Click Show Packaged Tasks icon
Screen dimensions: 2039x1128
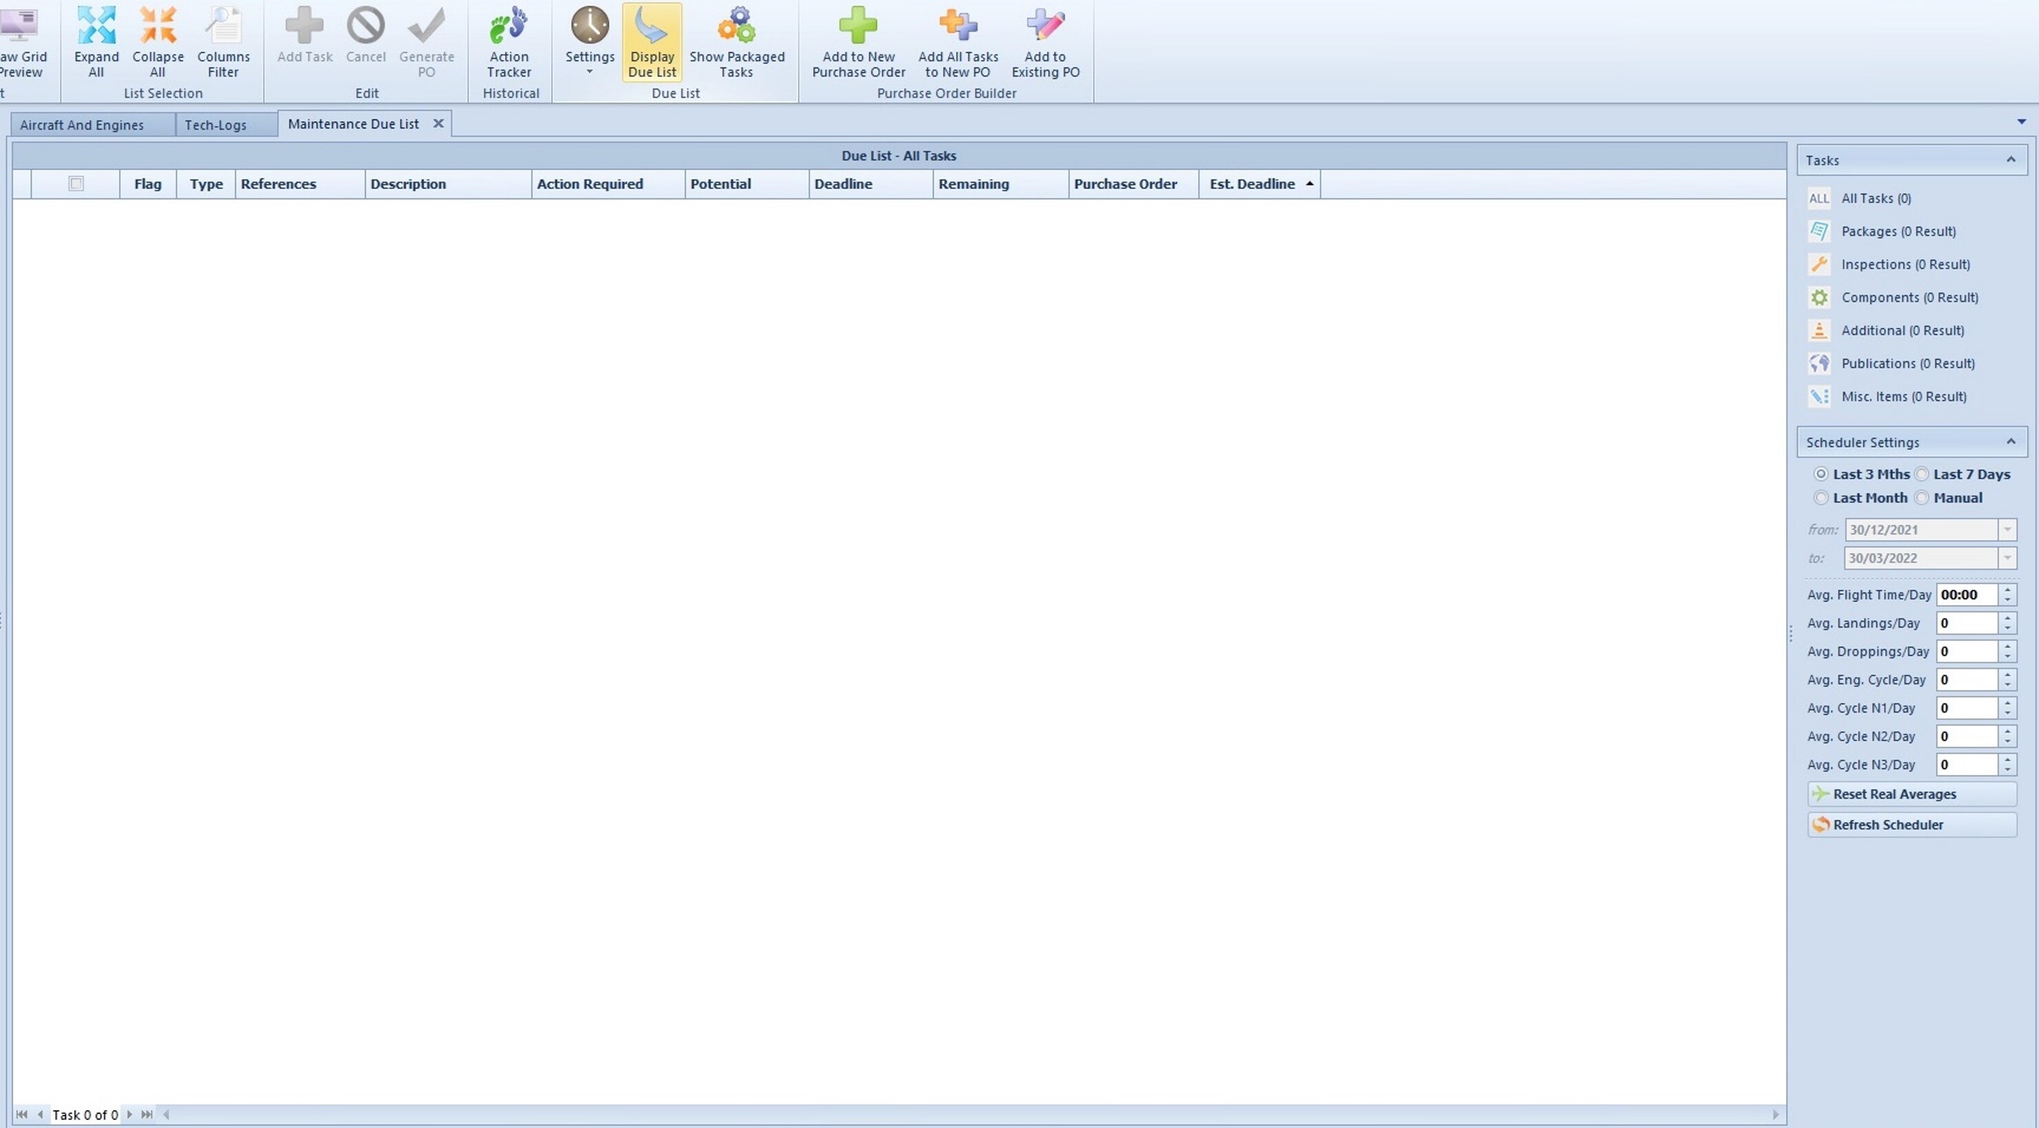click(x=736, y=41)
